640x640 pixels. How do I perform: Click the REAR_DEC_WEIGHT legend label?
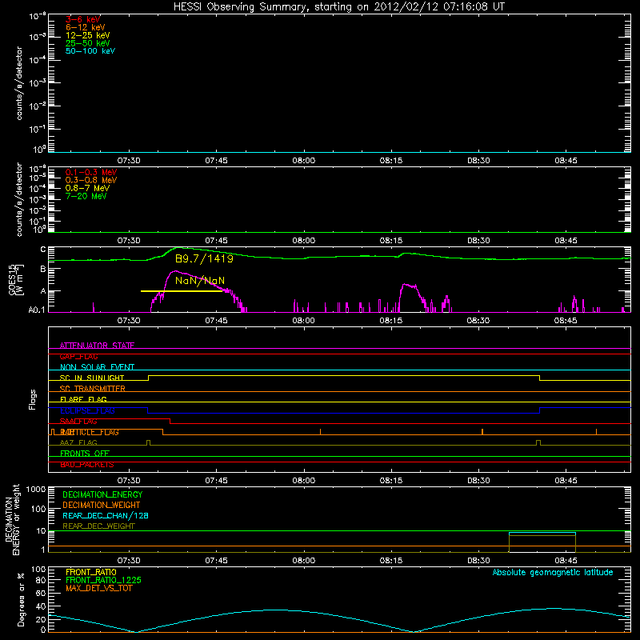[x=98, y=526]
